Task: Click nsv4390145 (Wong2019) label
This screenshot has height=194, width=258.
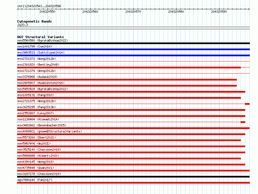Action: click(36, 162)
